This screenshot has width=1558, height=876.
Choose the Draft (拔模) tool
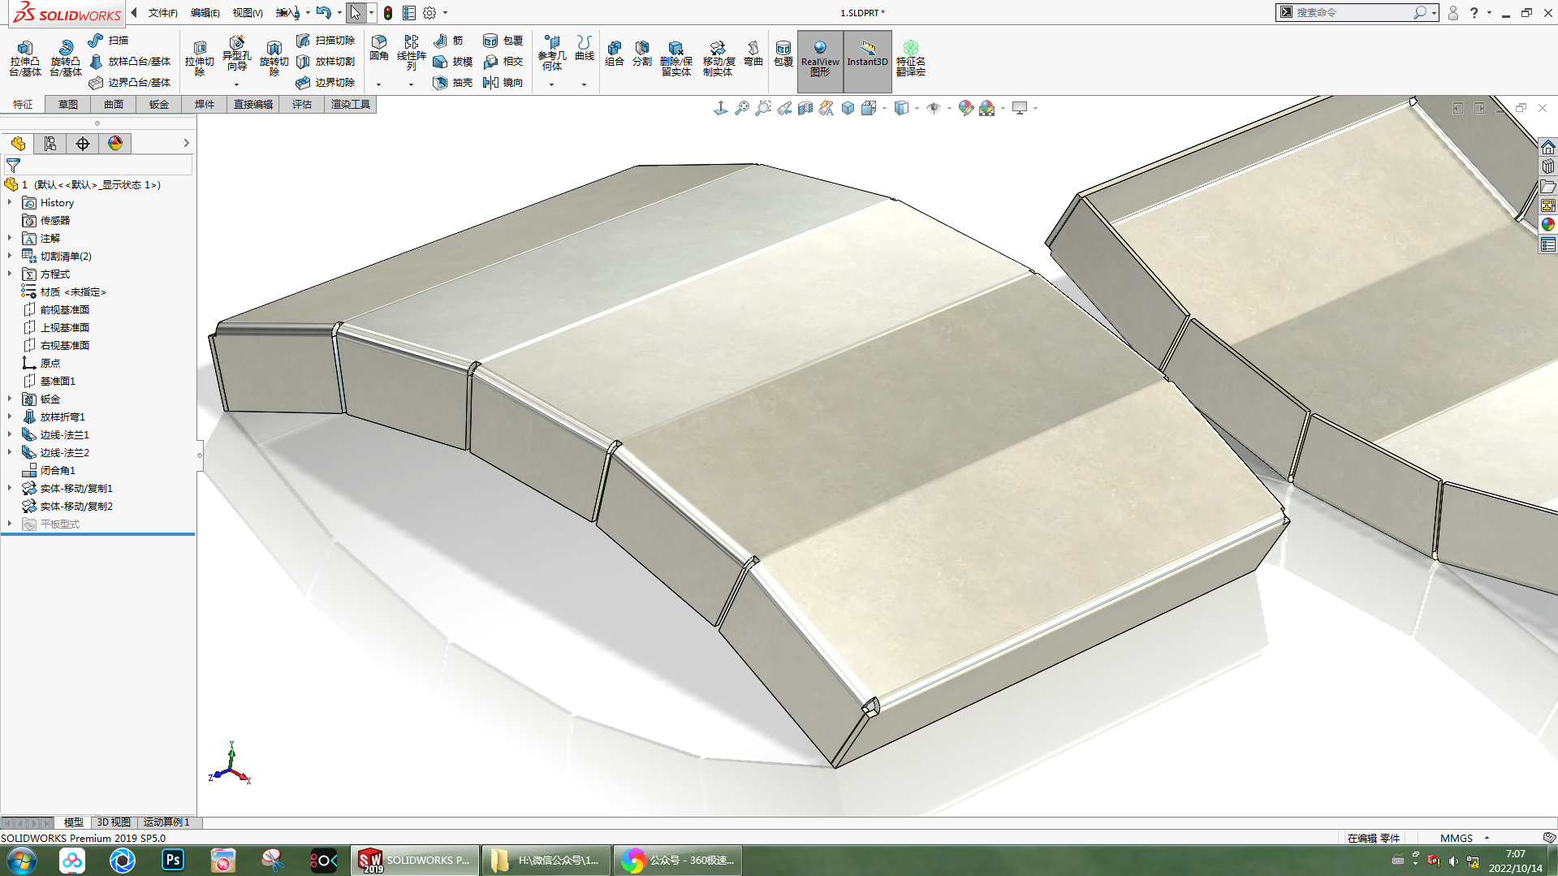[x=453, y=61]
